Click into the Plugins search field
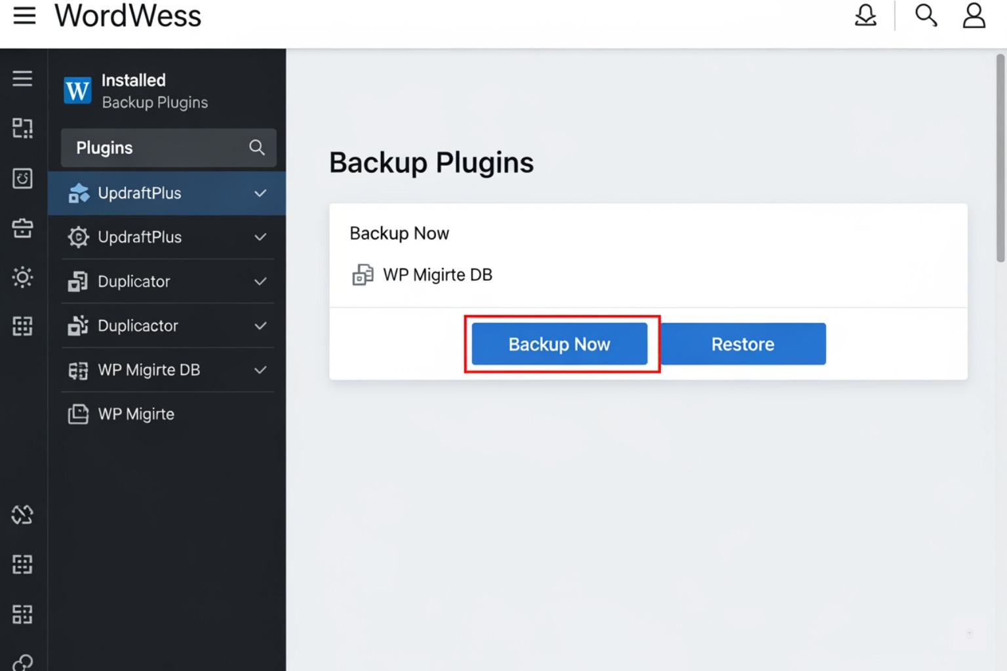Screen dimensions: 1007x671 168,147
